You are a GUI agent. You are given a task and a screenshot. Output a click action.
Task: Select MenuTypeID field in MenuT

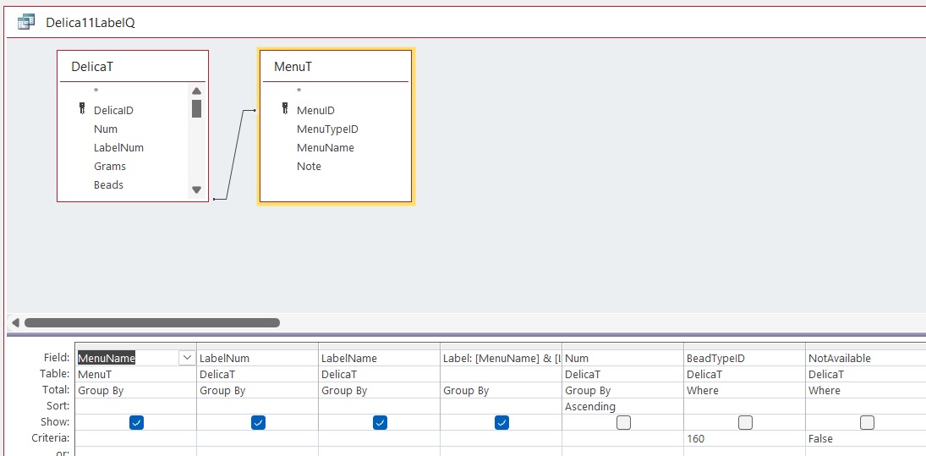(x=327, y=129)
